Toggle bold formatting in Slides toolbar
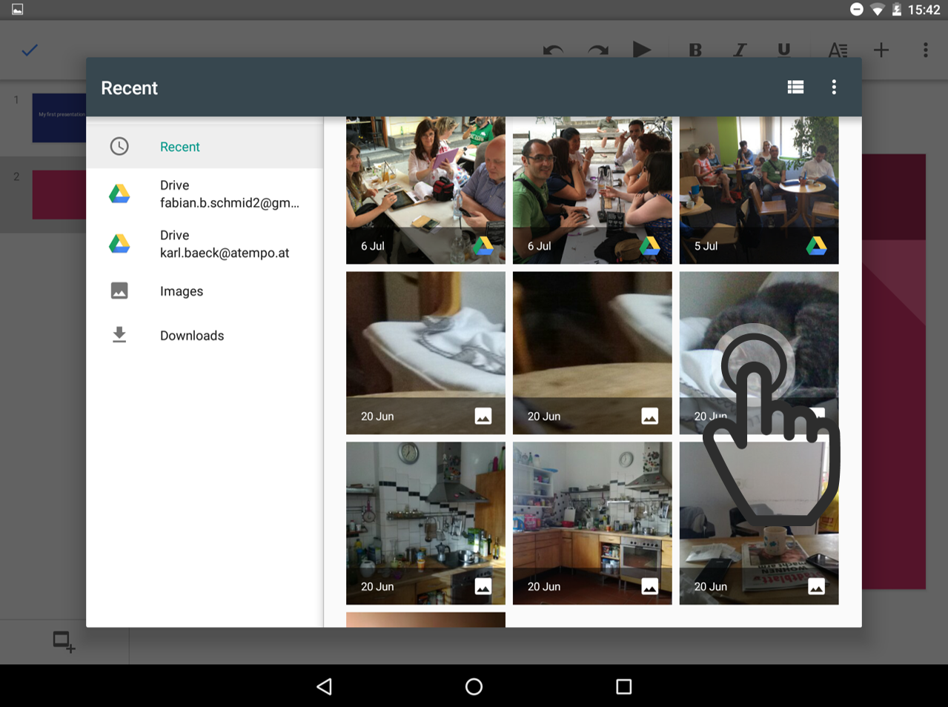Screen dimensions: 948x707 (695, 50)
